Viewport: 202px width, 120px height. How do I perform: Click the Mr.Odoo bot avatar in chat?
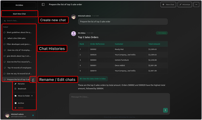pos(73,34)
